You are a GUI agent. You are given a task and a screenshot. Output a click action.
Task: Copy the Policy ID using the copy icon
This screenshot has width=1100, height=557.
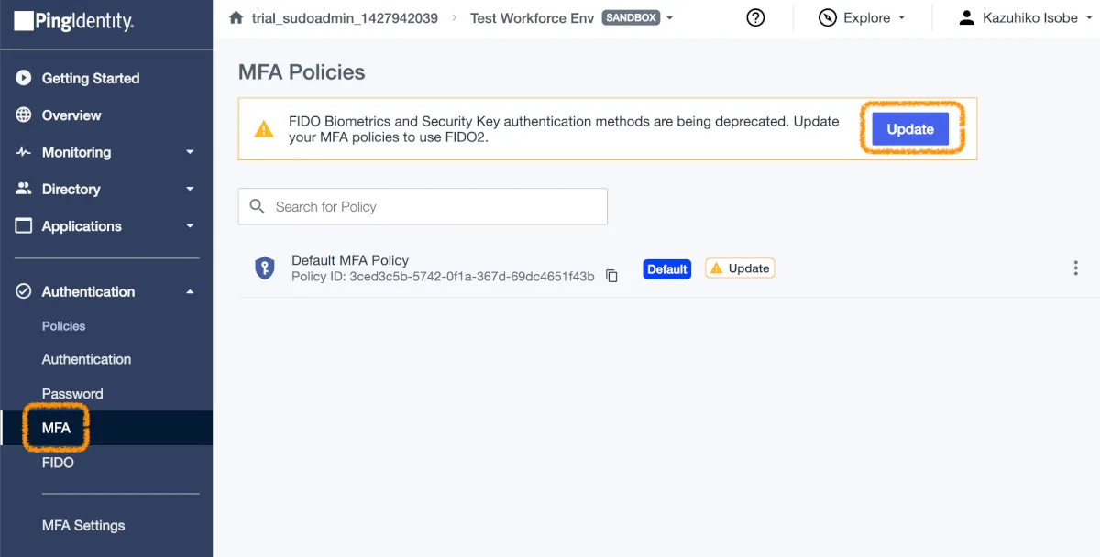[612, 276]
